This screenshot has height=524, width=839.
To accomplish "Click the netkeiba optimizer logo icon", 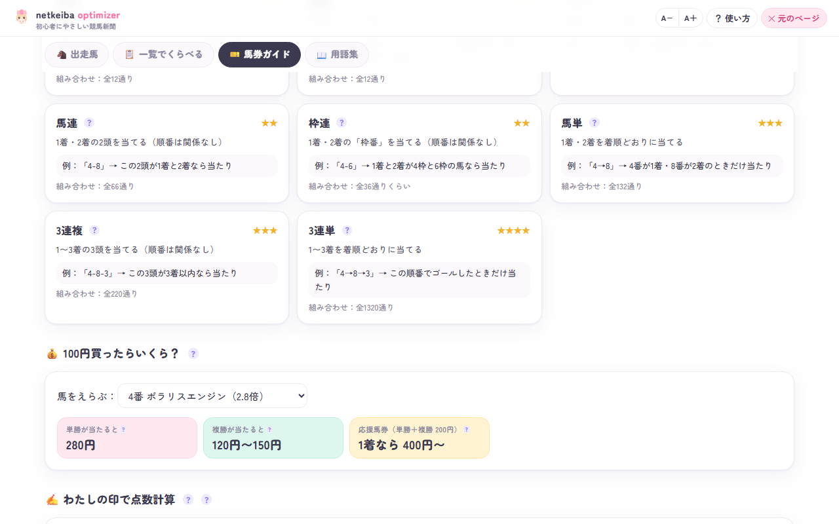I will 22,17.
